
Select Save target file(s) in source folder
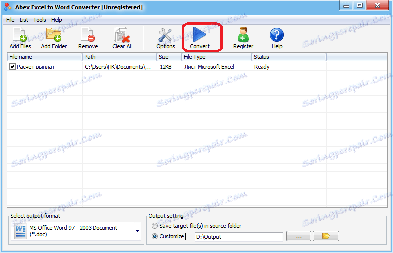pyautogui.click(x=155, y=226)
